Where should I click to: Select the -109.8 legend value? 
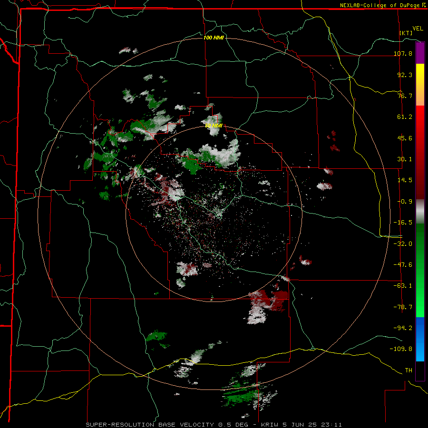coord(401,349)
